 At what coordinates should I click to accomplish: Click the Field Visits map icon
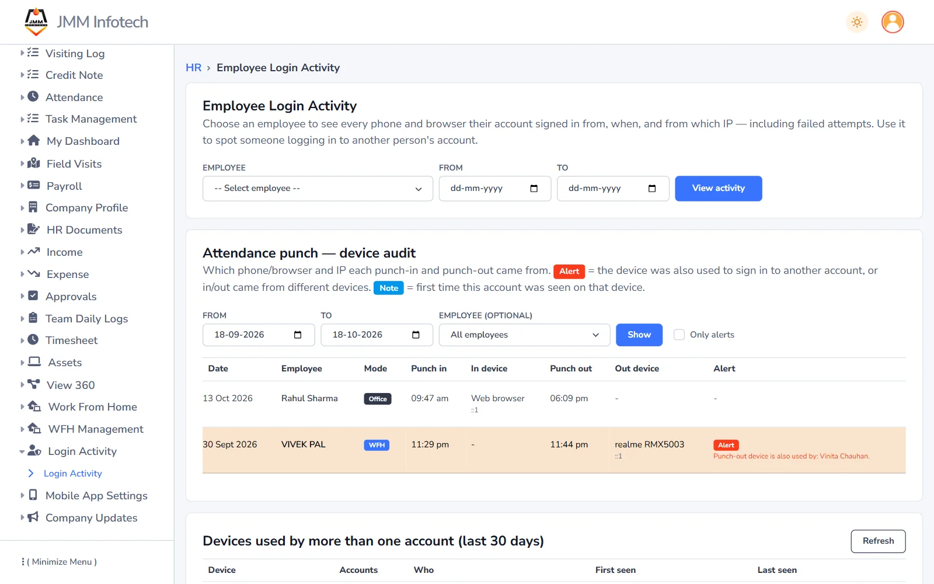(x=34, y=163)
